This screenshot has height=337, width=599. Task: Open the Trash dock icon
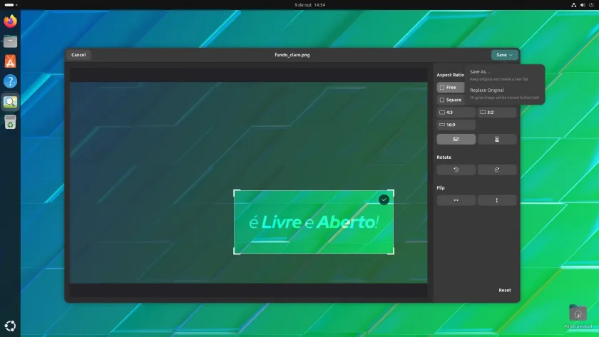coord(10,122)
